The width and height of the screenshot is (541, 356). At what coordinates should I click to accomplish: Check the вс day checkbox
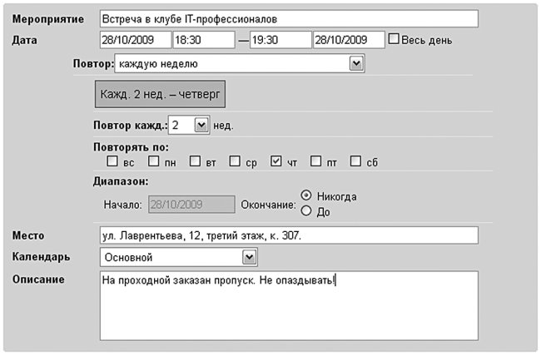[x=112, y=161]
